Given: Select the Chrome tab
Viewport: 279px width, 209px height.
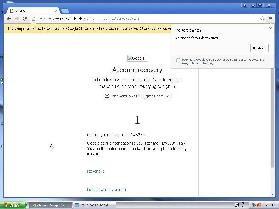Looking at the screenshot, I should [33, 11].
